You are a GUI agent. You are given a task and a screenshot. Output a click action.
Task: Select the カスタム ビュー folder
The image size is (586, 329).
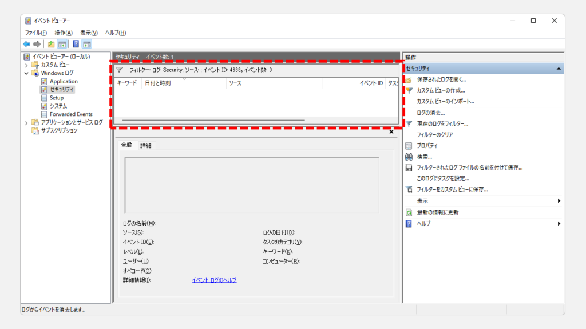(55, 65)
